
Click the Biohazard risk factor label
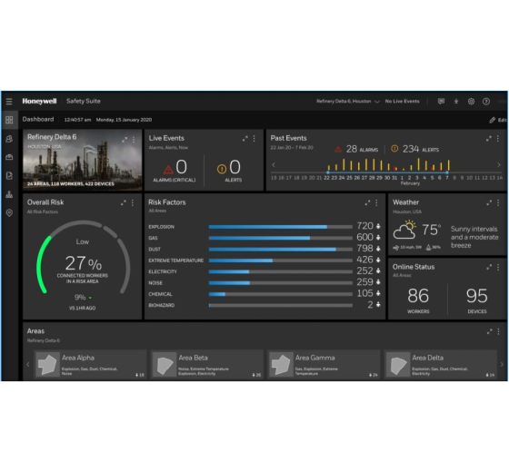tap(162, 305)
